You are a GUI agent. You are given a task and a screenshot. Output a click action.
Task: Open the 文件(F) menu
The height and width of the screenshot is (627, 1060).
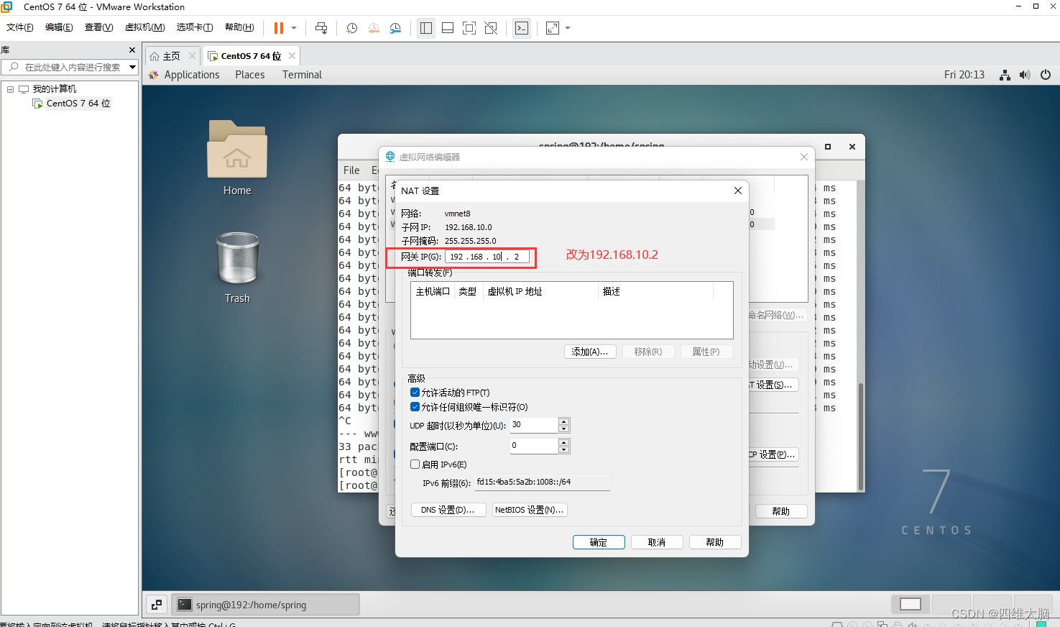[x=20, y=27]
